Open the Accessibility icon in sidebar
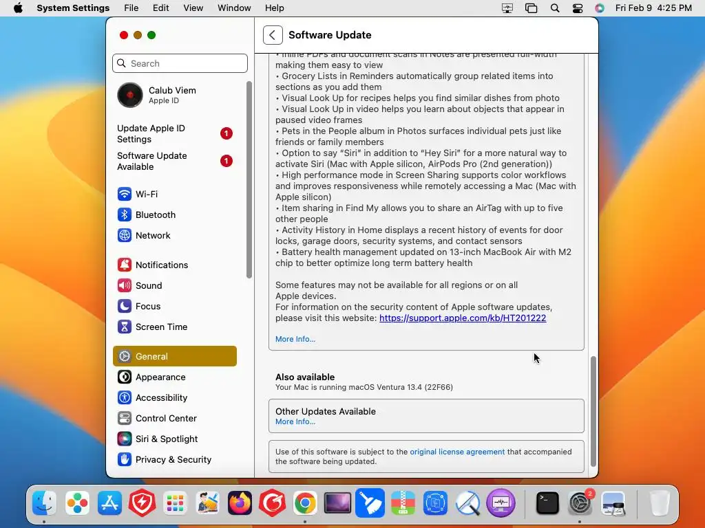705x528 pixels. point(124,398)
